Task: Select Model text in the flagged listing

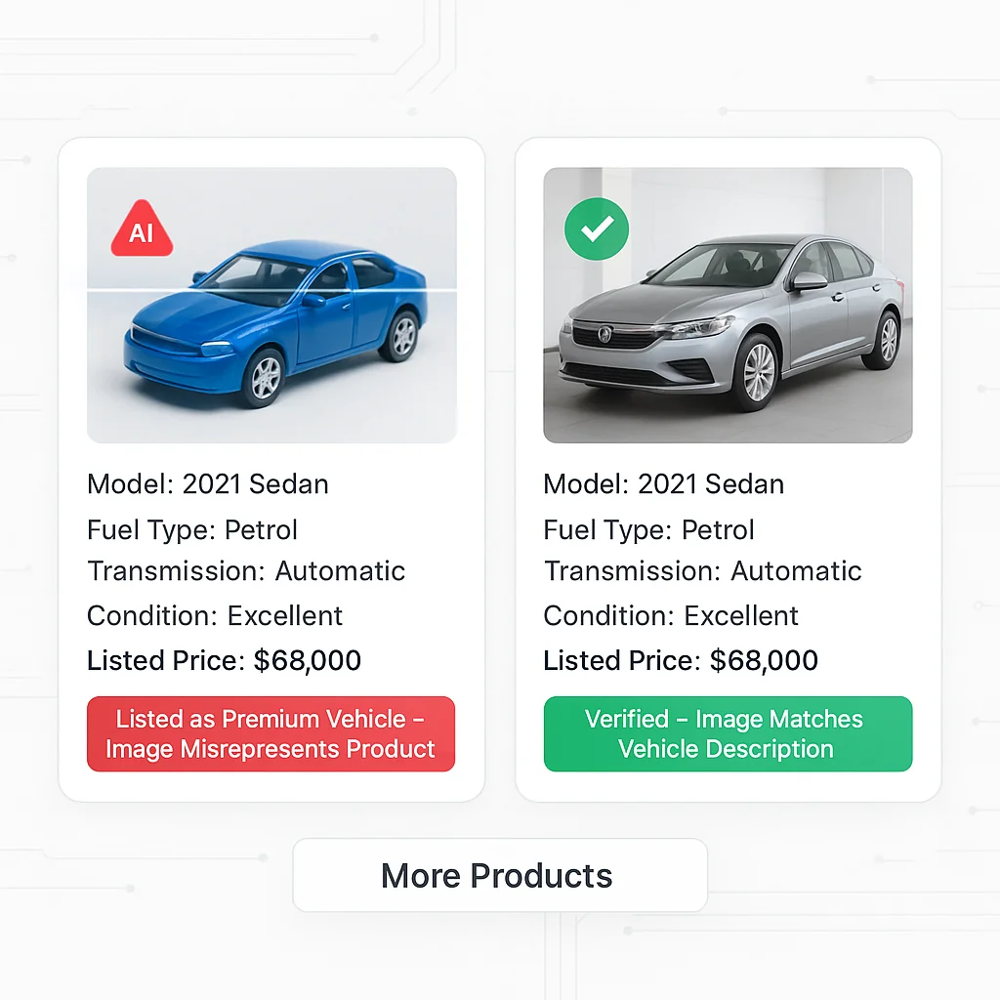Action: (x=208, y=484)
